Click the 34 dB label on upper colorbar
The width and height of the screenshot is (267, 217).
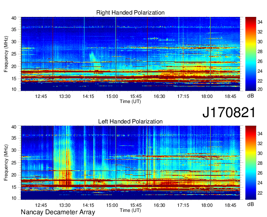pos(260,22)
